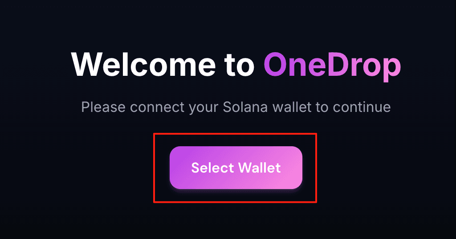The image size is (456, 239).
Task: Click the word "Select" on the button
Action: [212, 168]
